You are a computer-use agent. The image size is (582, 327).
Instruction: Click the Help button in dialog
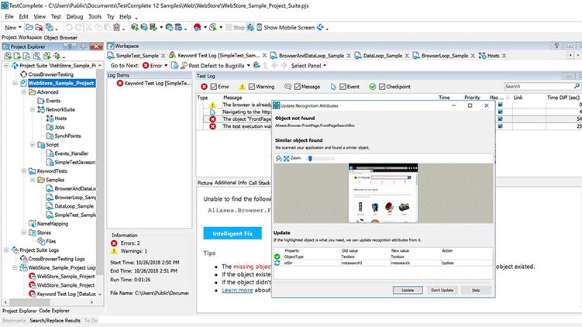tap(476, 291)
